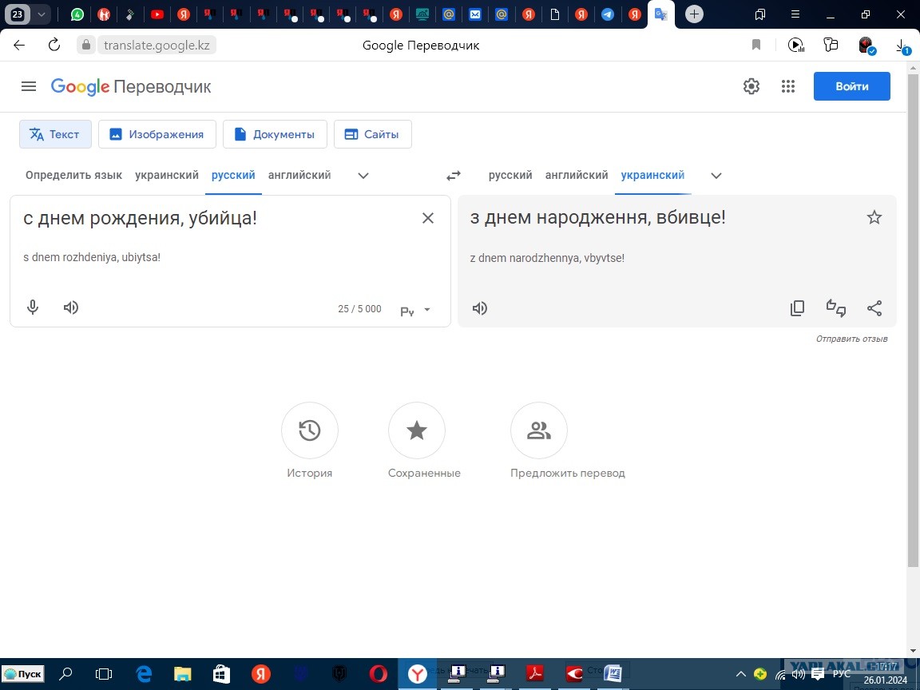Screen dimensions: 920x690
Task: Open the tab count 23 dropdown
Action: 41,14
